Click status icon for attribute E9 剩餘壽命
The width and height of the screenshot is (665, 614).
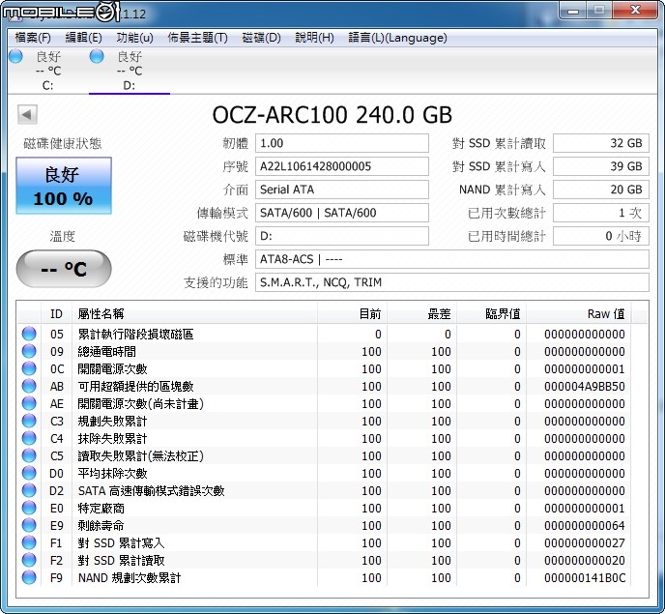click(x=29, y=525)
